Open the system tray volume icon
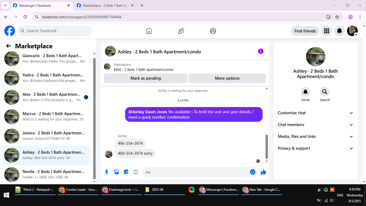366x206 pixels. (332, 200)
